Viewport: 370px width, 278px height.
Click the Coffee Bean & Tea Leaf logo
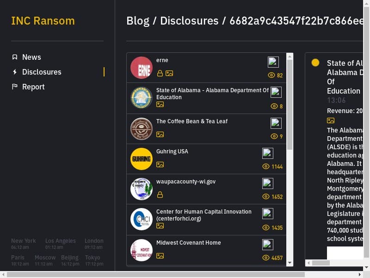142,129
